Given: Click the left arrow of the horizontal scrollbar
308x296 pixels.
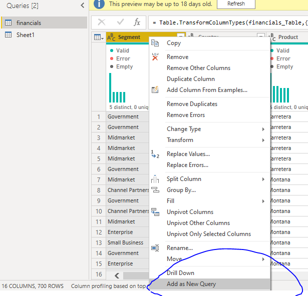Looking at the screenshot, I should (x=117, y=275).
